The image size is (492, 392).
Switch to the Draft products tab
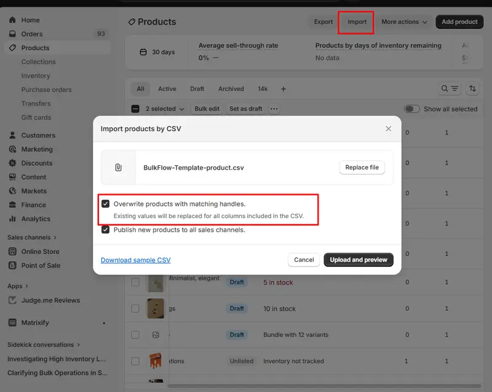click(x=197, y=88)
